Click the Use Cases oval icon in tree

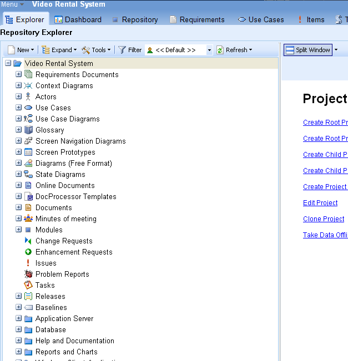click(28, 108)
